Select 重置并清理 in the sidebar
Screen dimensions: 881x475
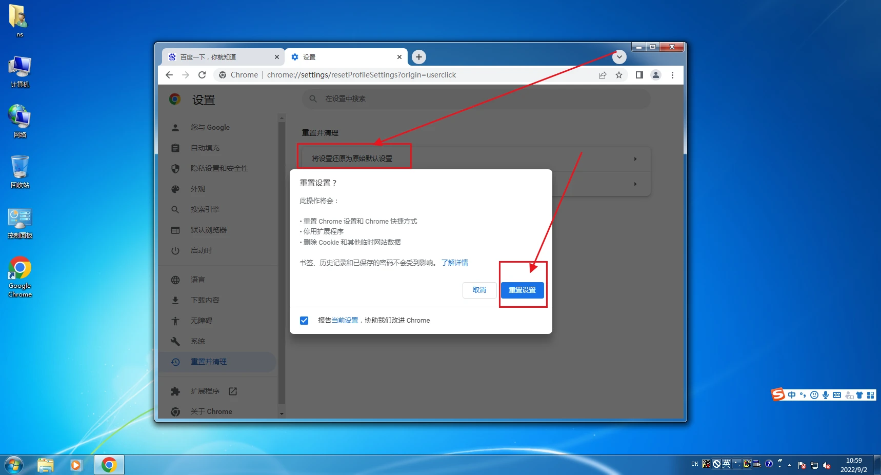[217, 362]
